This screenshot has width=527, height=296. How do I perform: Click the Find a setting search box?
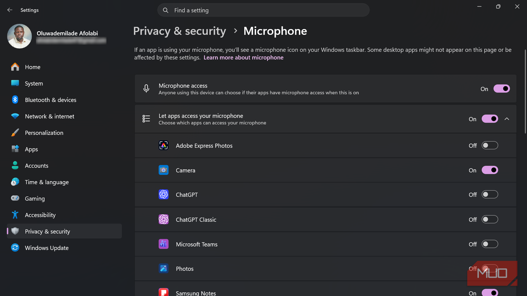click(263, 10)
